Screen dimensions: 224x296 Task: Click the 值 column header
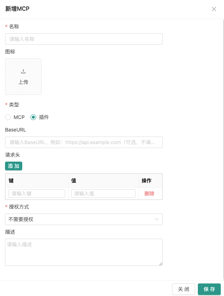[74, 181]
